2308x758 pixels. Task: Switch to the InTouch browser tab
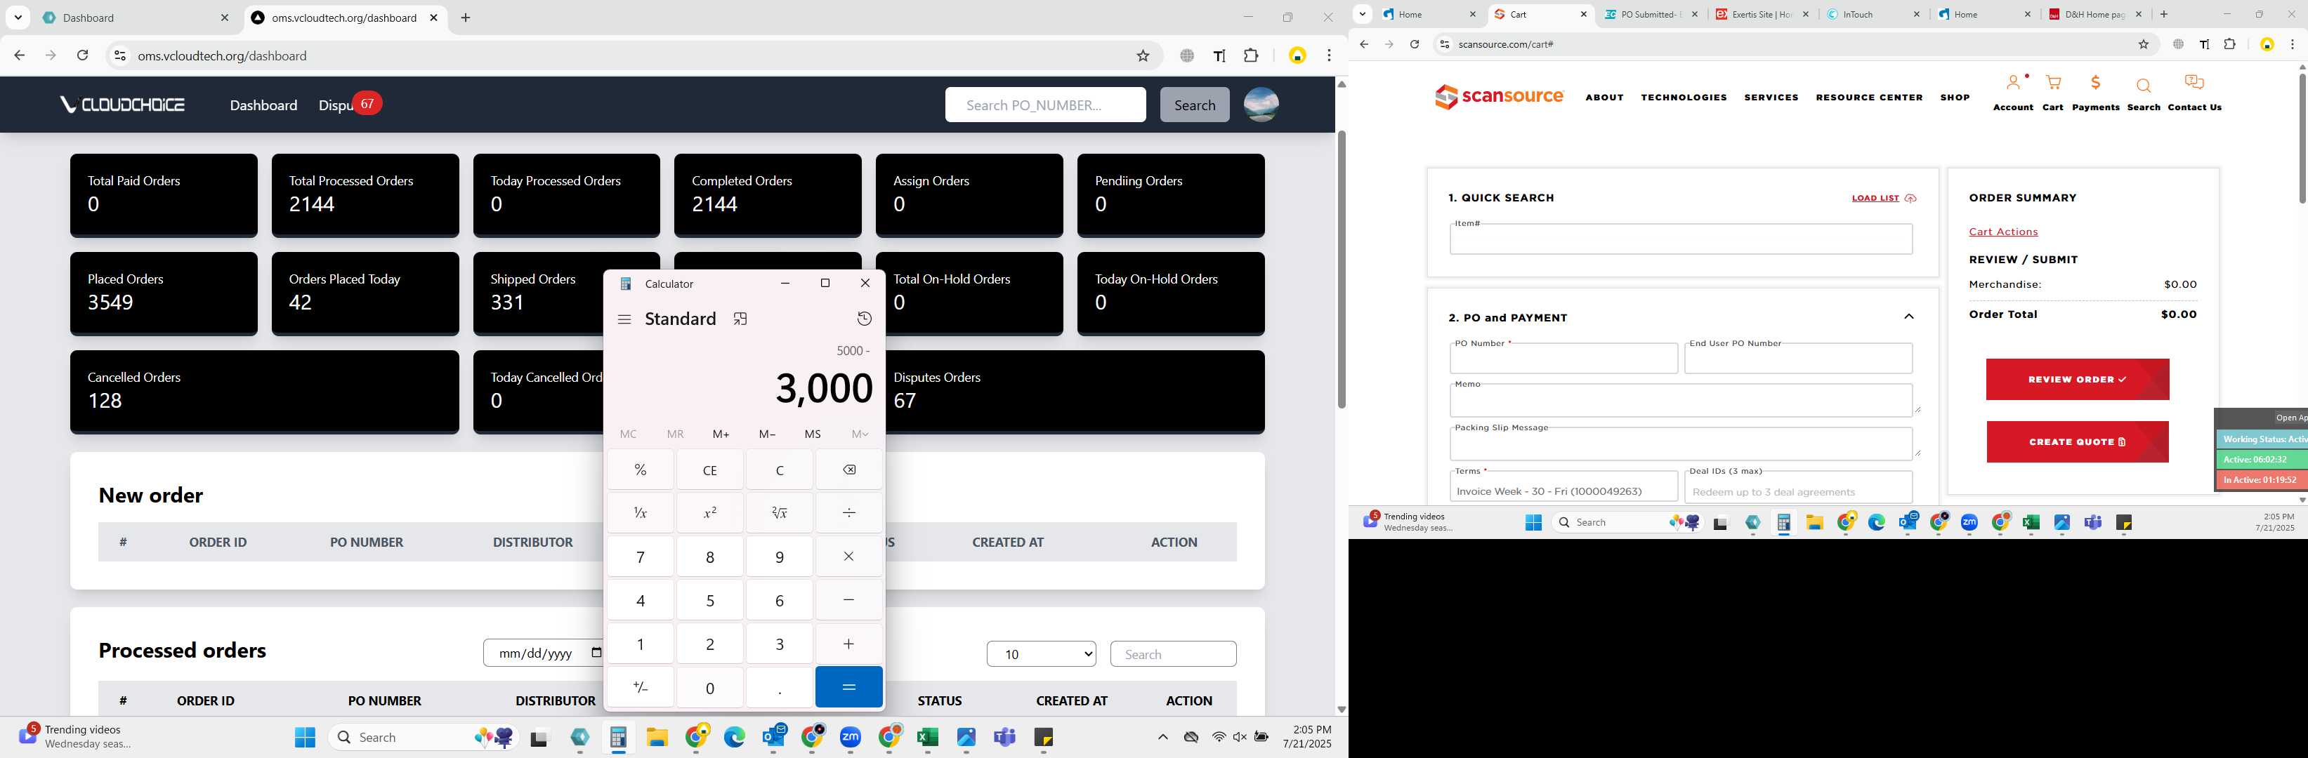coord(1873,14)
